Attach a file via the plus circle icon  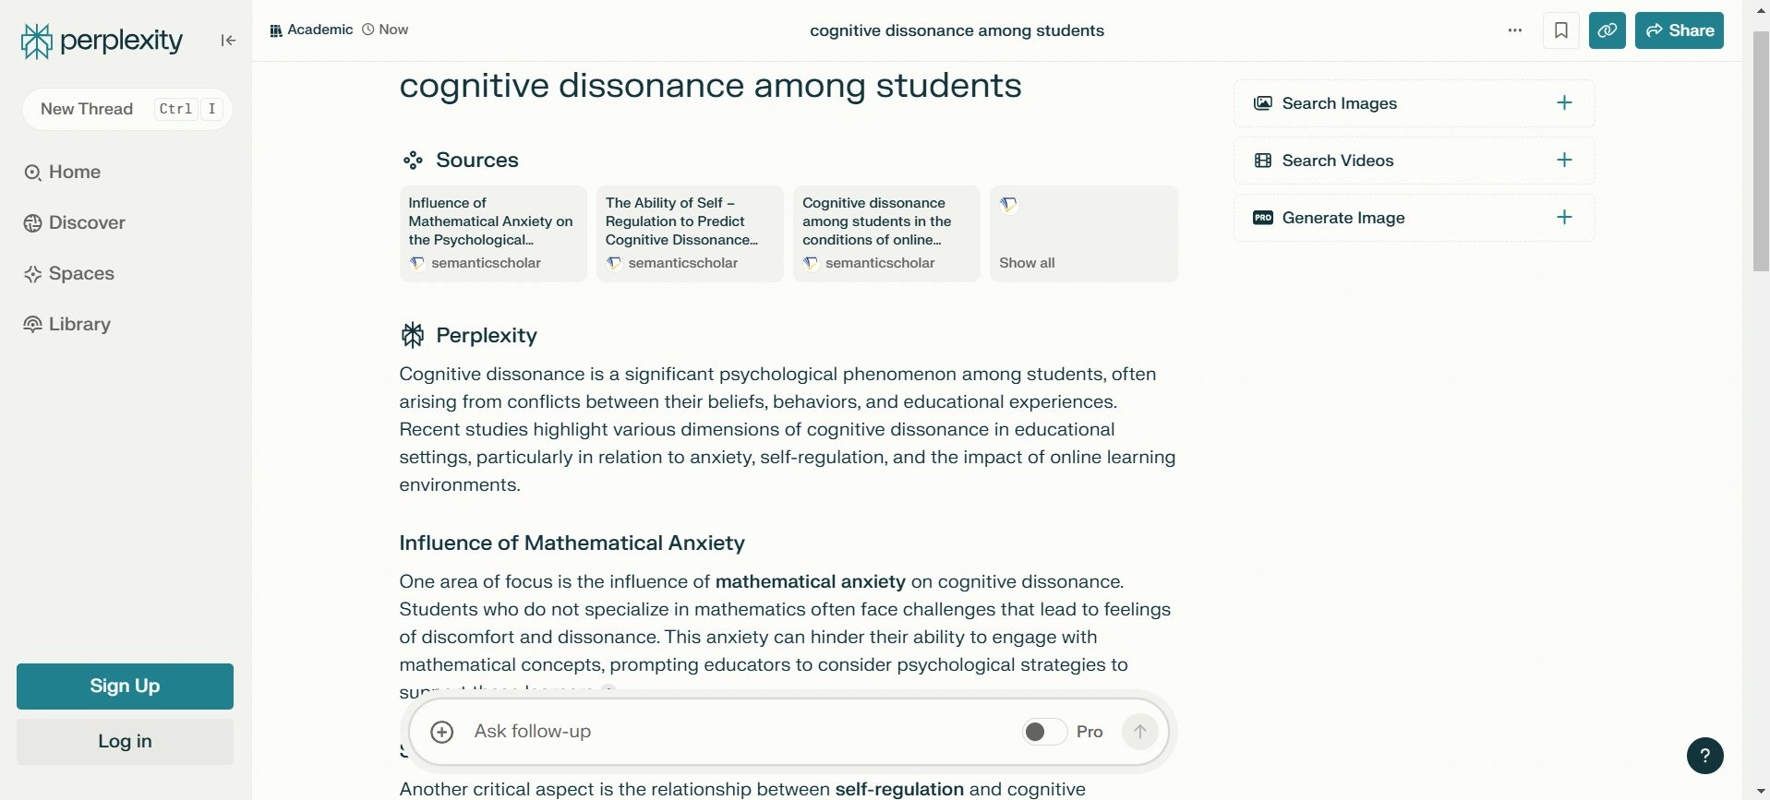[442, 732]
